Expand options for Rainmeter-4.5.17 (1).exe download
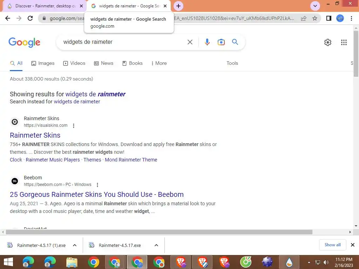 coord(75,245)
